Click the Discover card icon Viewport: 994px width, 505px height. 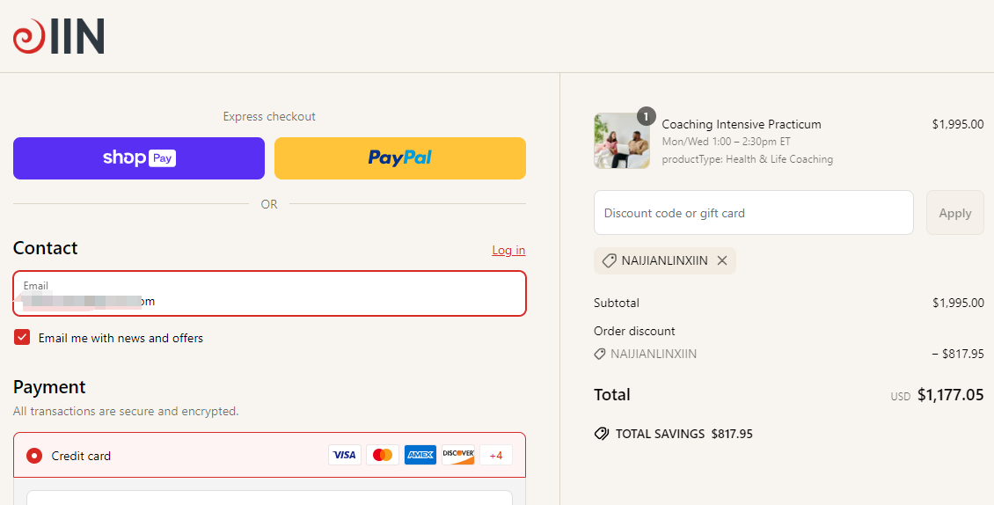(x=457, y=455)
